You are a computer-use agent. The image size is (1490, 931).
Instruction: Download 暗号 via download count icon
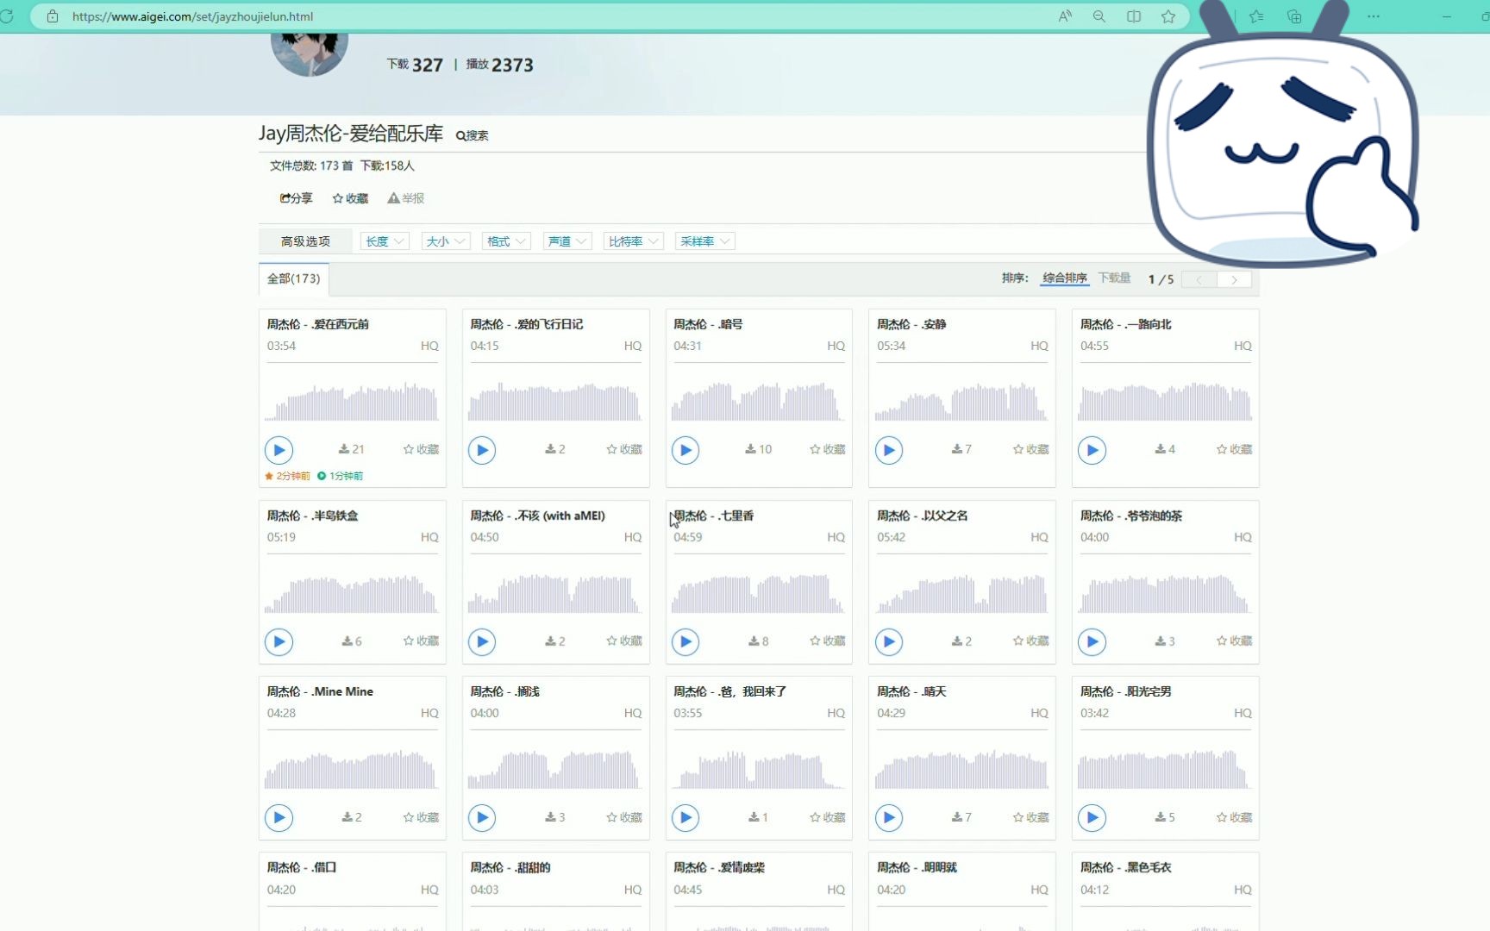[x=759, y=449]
